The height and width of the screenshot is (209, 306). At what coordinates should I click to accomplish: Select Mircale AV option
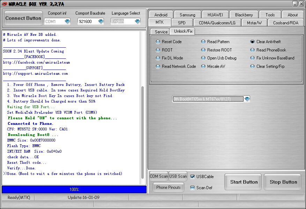click(203, 66)
